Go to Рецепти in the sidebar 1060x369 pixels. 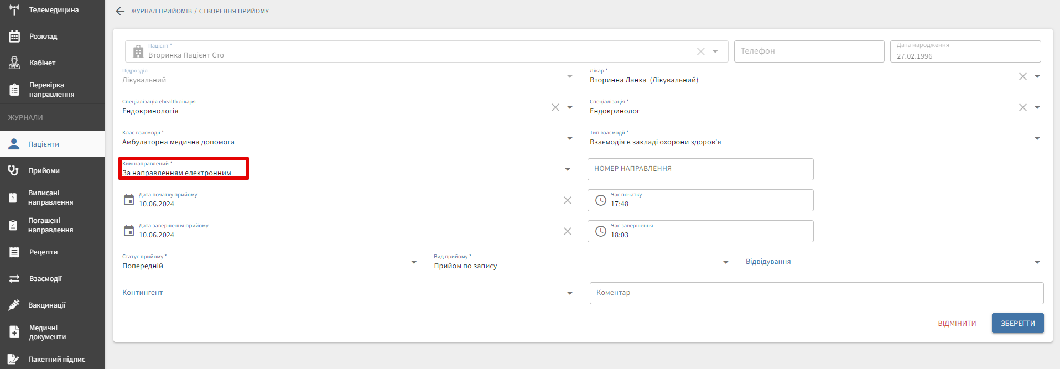(x=43, y=252)
